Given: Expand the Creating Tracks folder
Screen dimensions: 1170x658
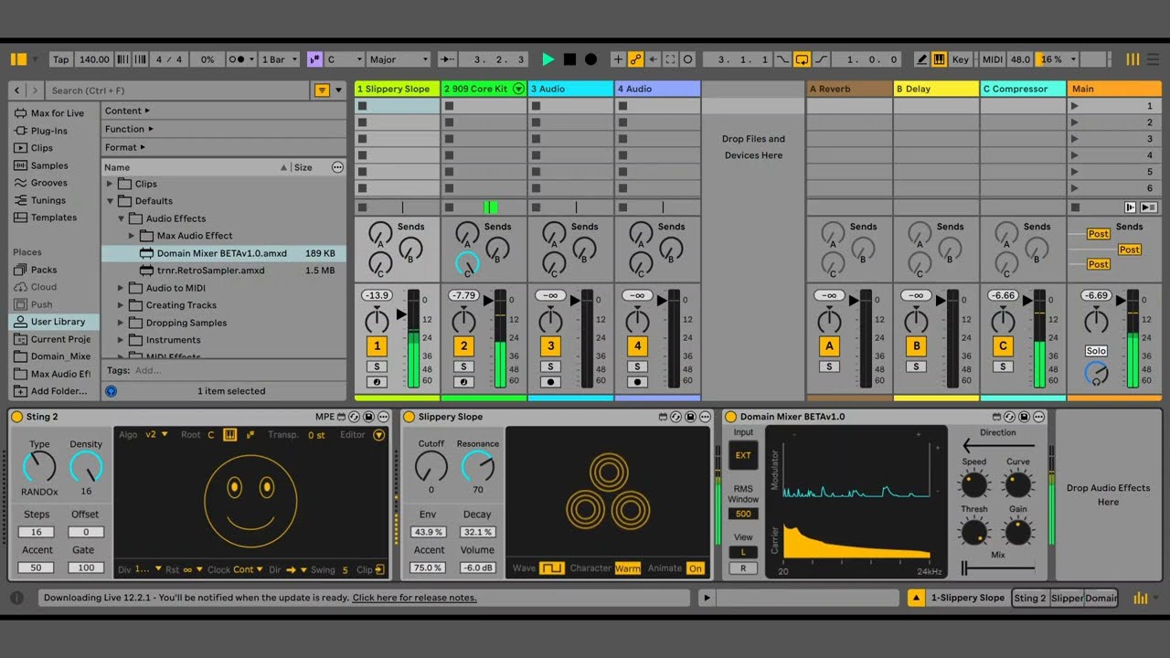Looking at the screenshot, I should (x=121, y=305).
